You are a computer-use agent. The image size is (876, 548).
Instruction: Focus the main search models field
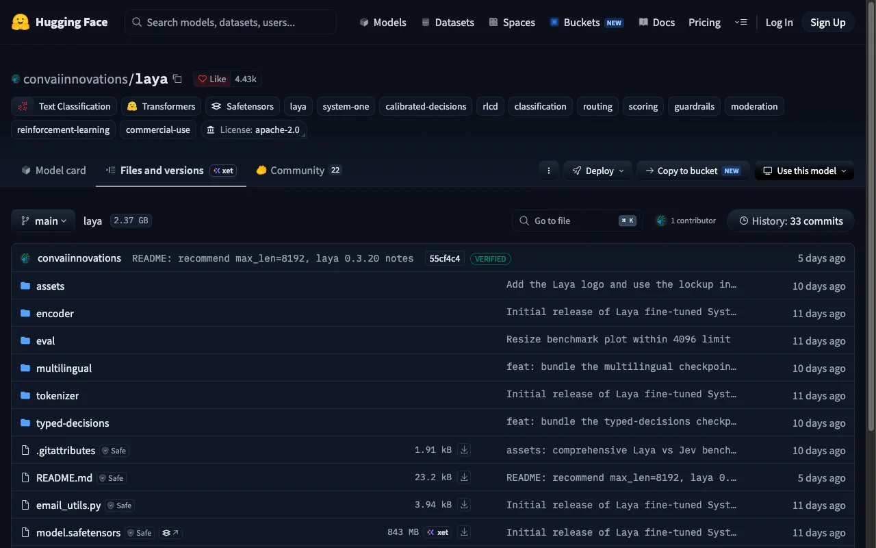(x=231, y=22)
